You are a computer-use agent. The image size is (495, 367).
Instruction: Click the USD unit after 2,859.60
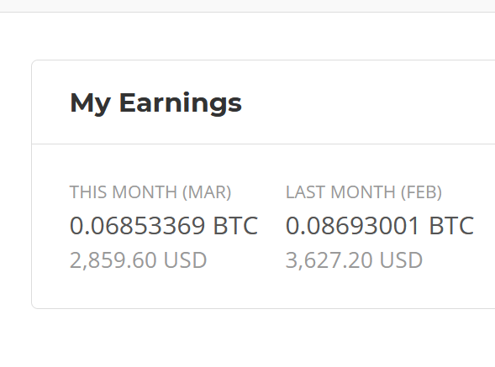coord(185,260)
